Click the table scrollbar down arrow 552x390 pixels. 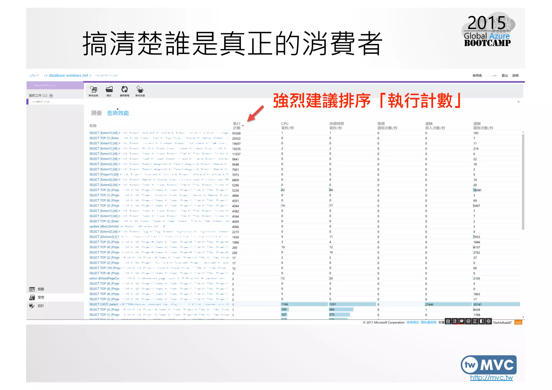tap(523, 317)
